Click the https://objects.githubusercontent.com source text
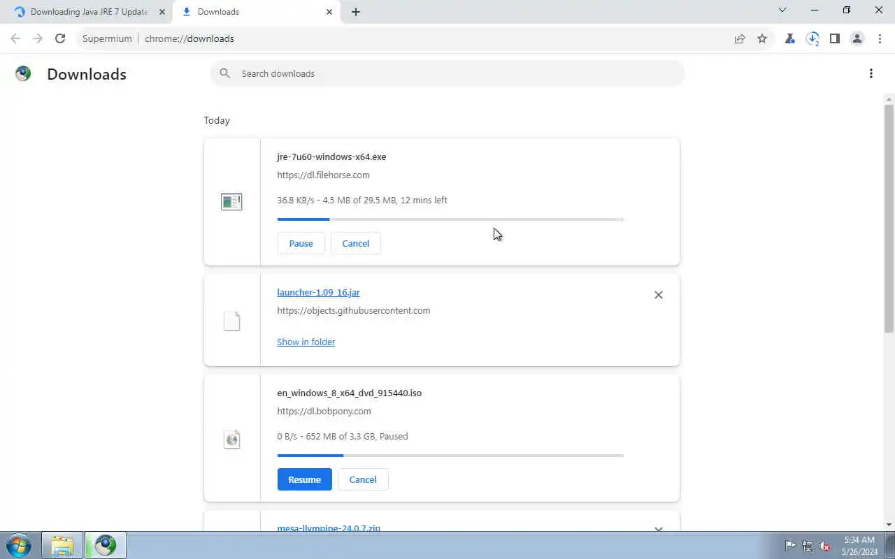895x559 pixels. pyautogui.click(x=354, y=311)
